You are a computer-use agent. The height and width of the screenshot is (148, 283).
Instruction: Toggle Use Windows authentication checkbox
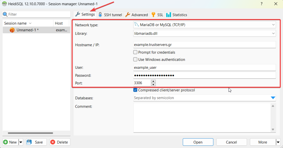(135, 59)
